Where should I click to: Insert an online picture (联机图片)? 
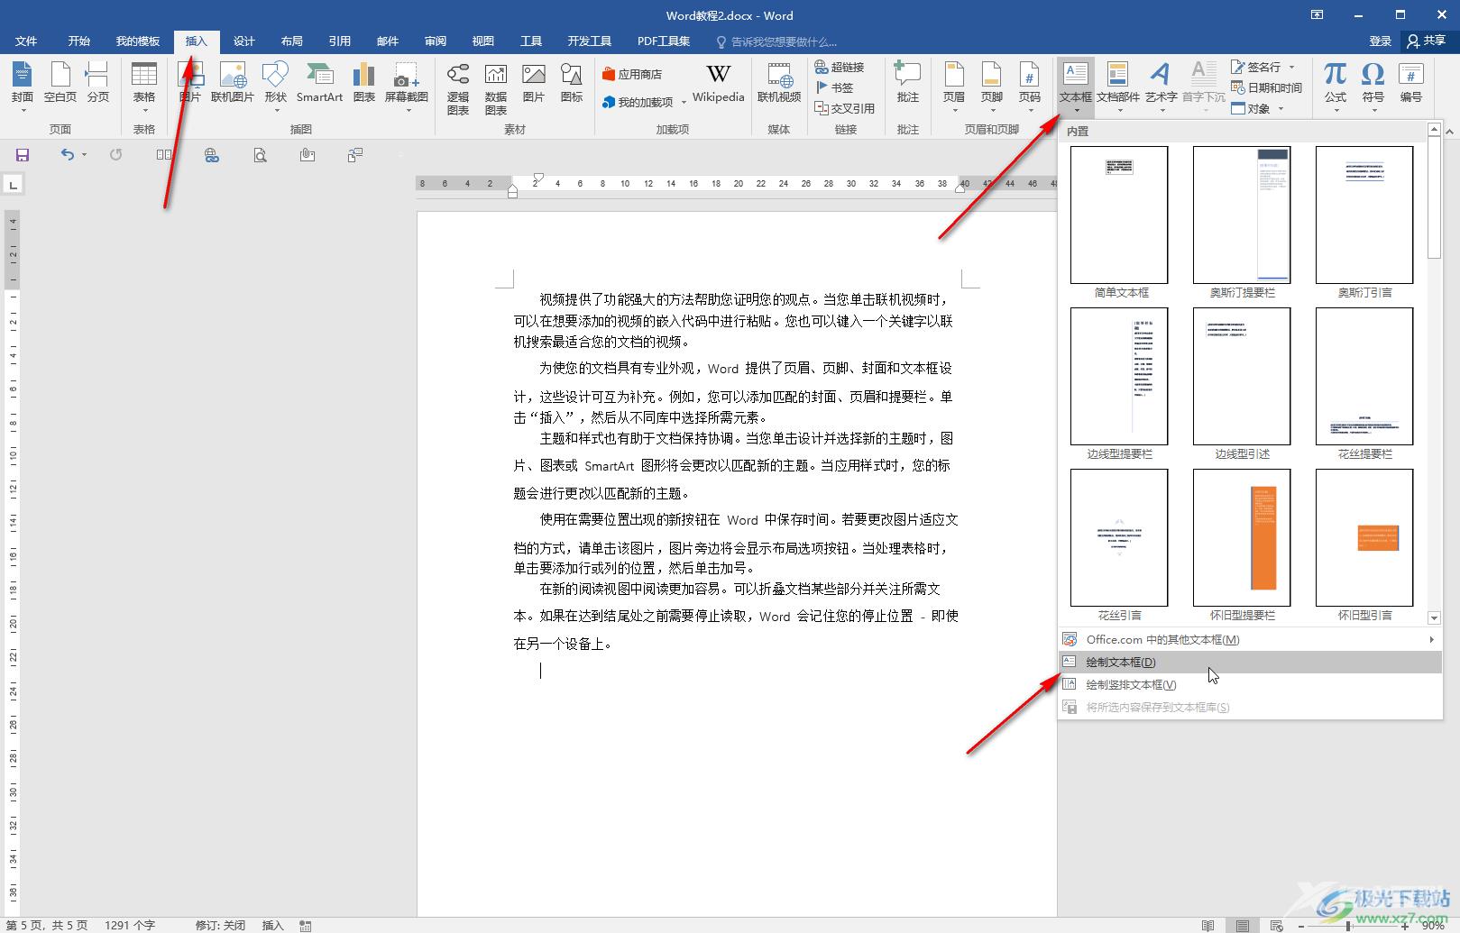coord(233,83)
